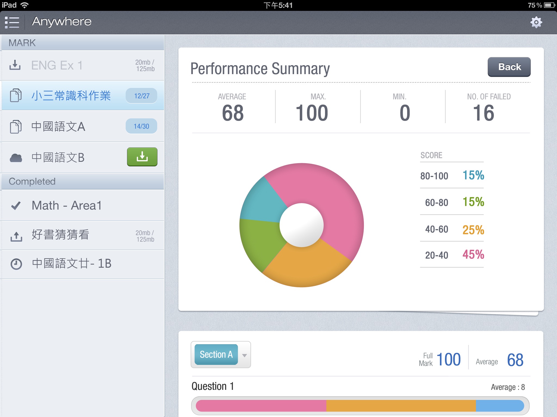
Task: Click the download icon for 中國語文B
Action: tap(141, 157)
